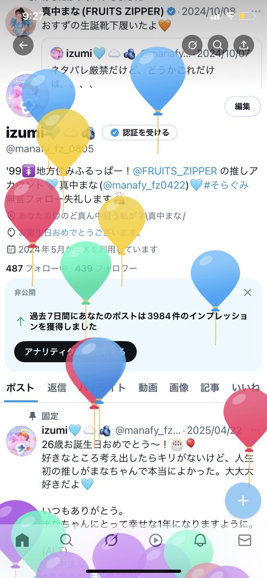
Task: Open Search from the bottom navigation
Action: tap(66, 540)
